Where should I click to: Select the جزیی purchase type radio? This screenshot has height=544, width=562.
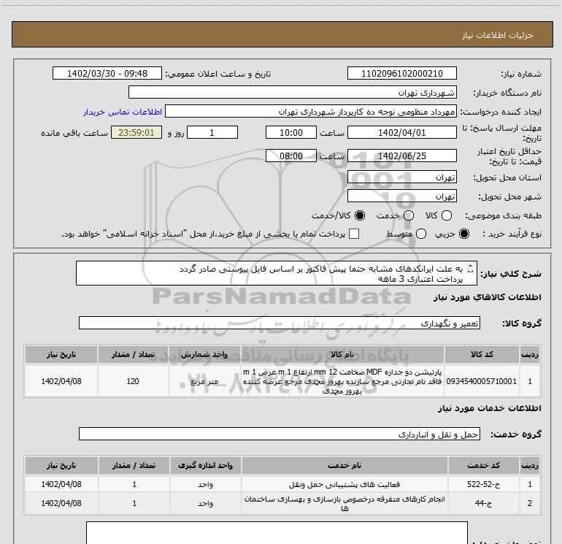coord(463,234)
